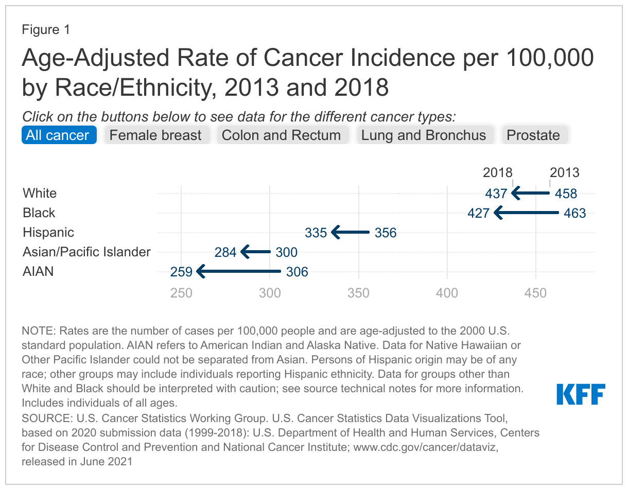Click the Black 2018 value 427
The height and width of the screenshot is (490, 628).
point(478,213)
